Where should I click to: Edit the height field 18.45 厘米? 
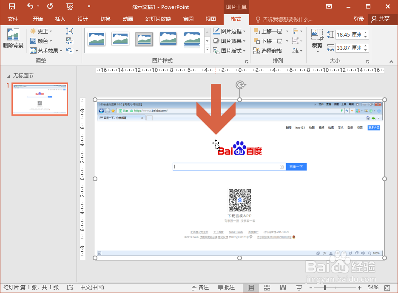[350, 35]
